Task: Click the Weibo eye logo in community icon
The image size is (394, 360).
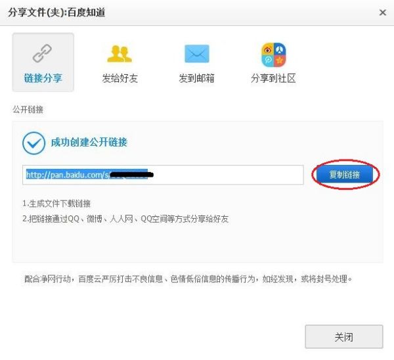Action: pyautogui.click(x=267, y=49)
